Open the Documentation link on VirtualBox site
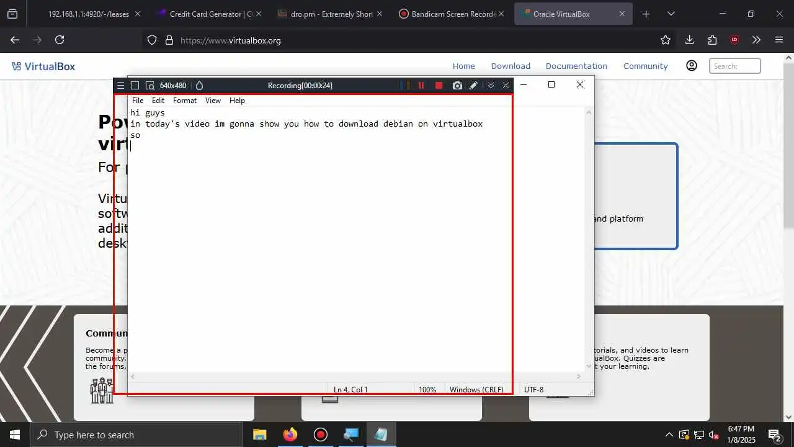794x447 pixels. point(576,66)
